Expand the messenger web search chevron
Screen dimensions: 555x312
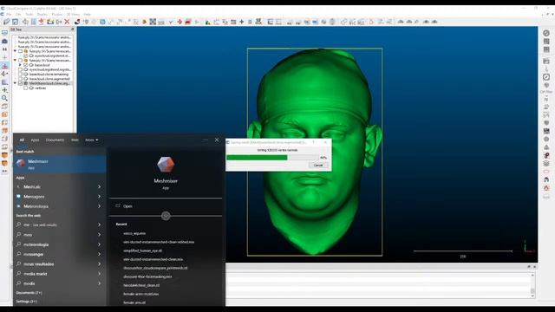pyautogui.click(x=99, y=254)
